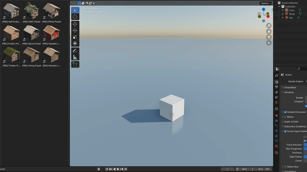Image resolution: width=307 pixels, height=172 pixels.
Task: Collapse the Collection tree arrow
Action: pos(279,6)
